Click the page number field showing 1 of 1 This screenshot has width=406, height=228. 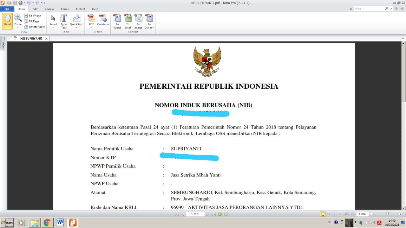[195, 214]
